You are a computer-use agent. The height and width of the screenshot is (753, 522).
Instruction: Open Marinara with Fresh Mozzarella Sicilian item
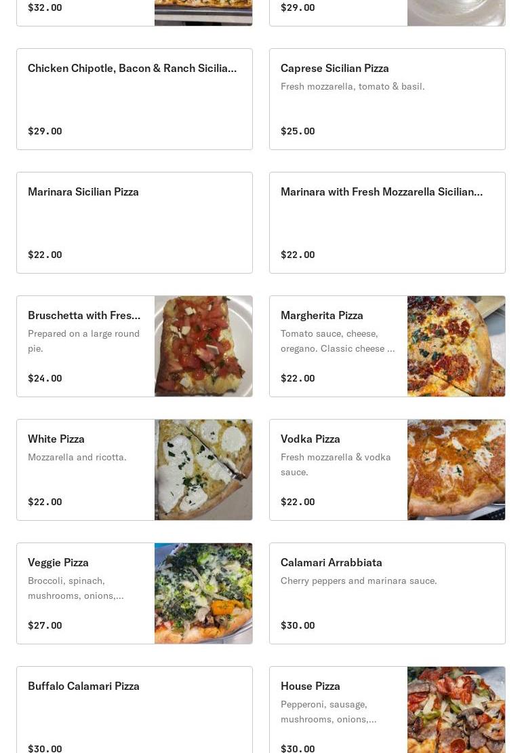(x=382, y=191)
